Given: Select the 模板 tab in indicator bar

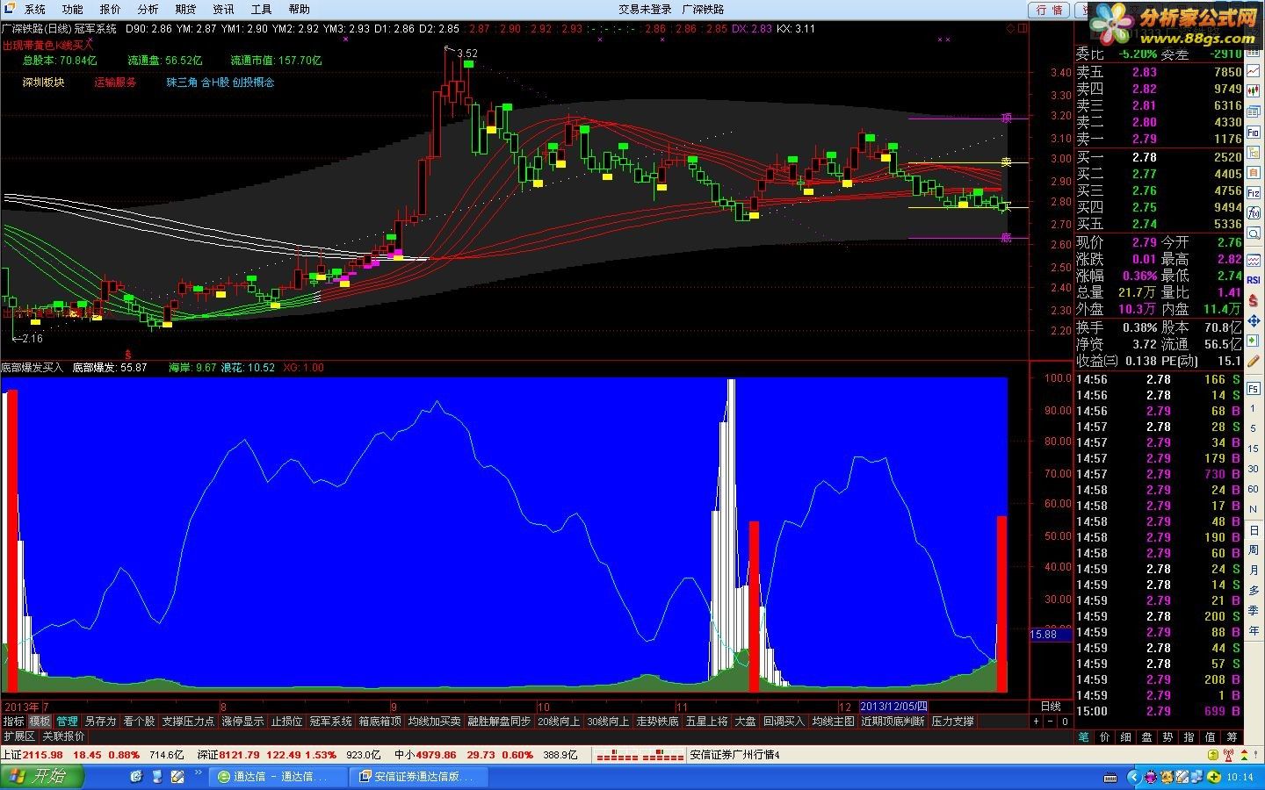Looking at the screenshot, I should coord(40,722).
